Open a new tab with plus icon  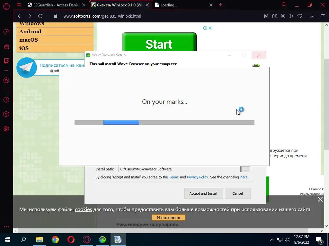(x=220, y=5)
